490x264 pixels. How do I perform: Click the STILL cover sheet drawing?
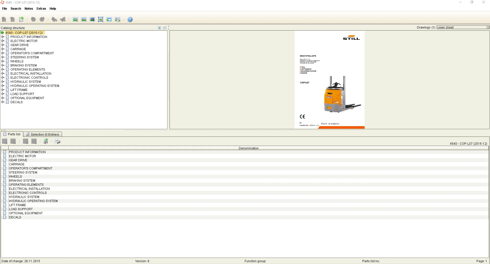[329, 80]
